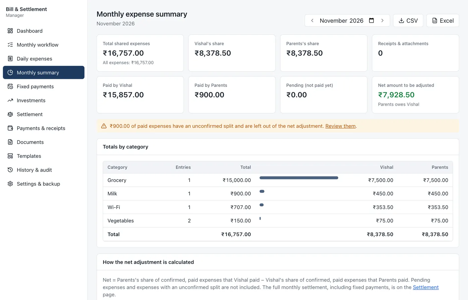Go to the previous month with left chevron
The image size is (468, 300).
point(312,20)
